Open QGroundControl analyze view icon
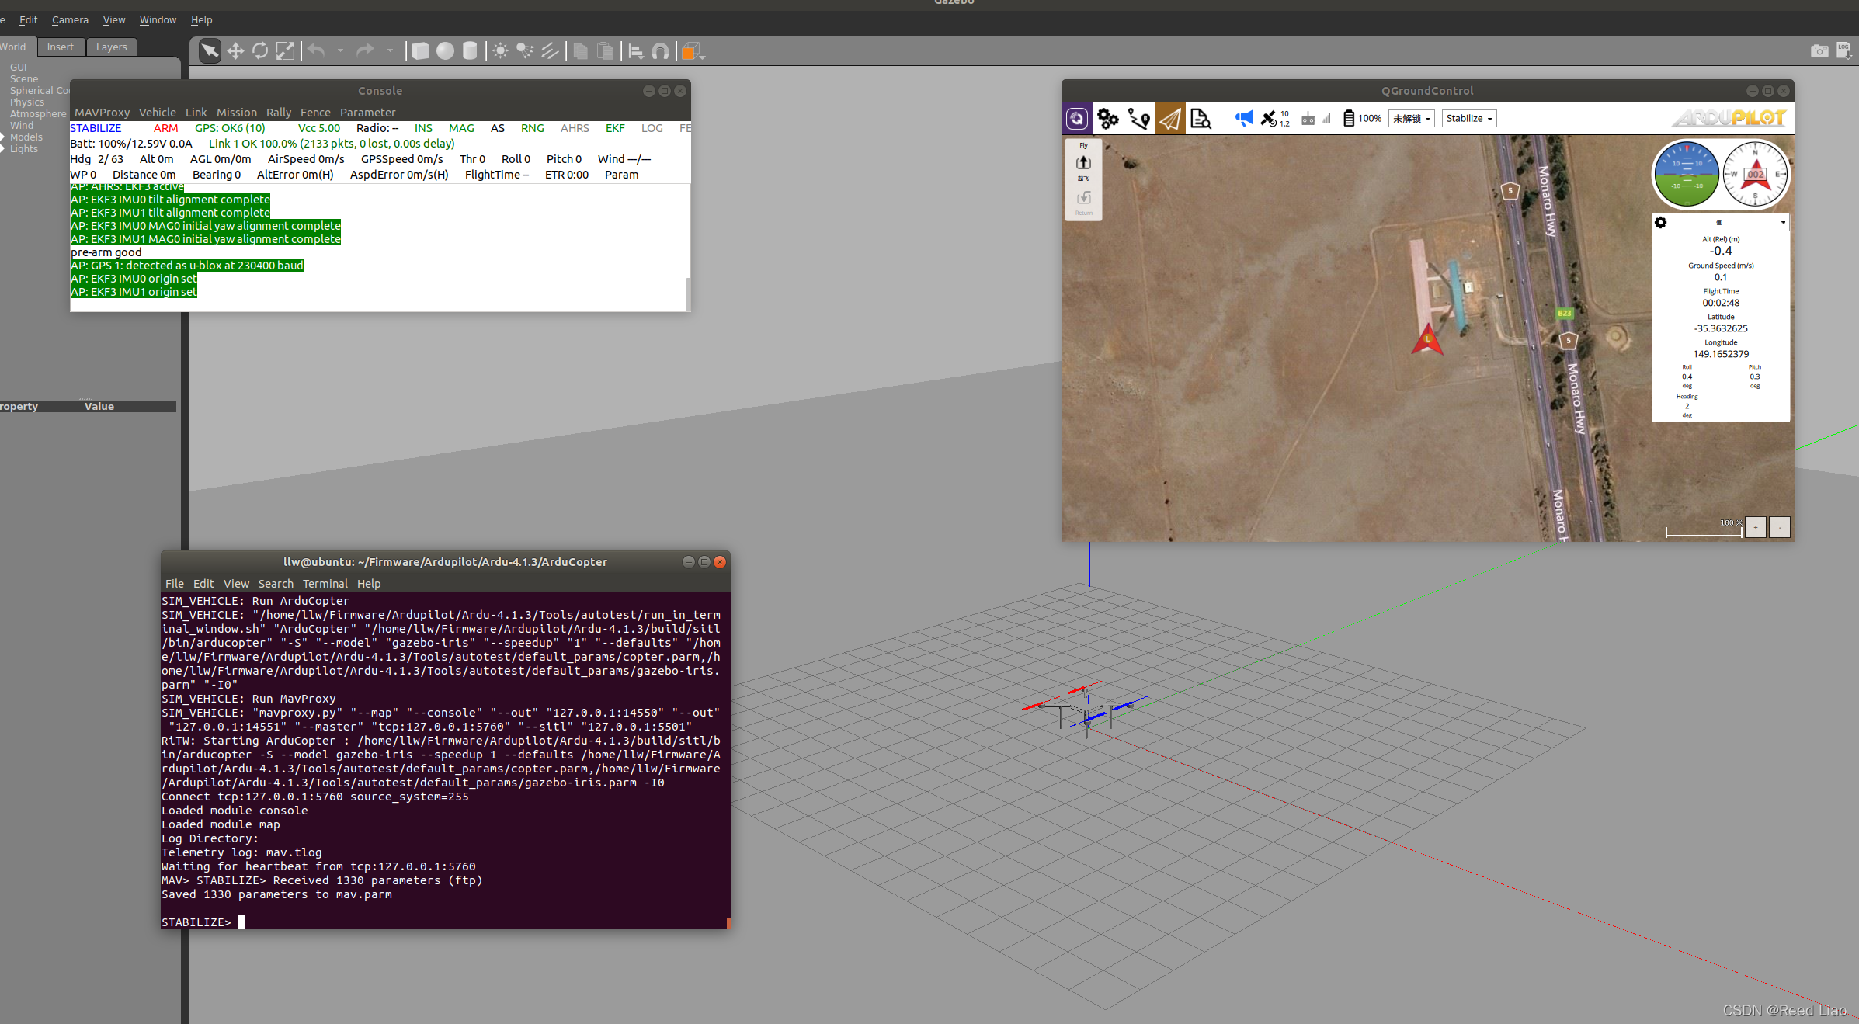The width and height of the screenshot is (1859, 1024). coord(1201,119)
